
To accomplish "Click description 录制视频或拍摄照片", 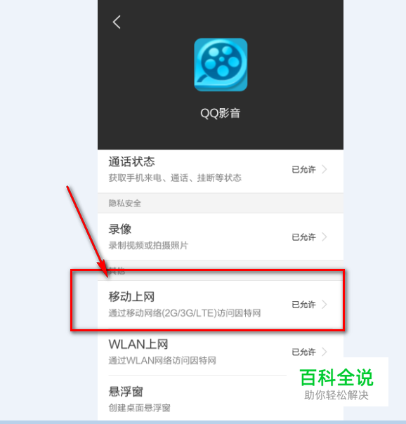I will pyautogui.click(x=148, y=246).
